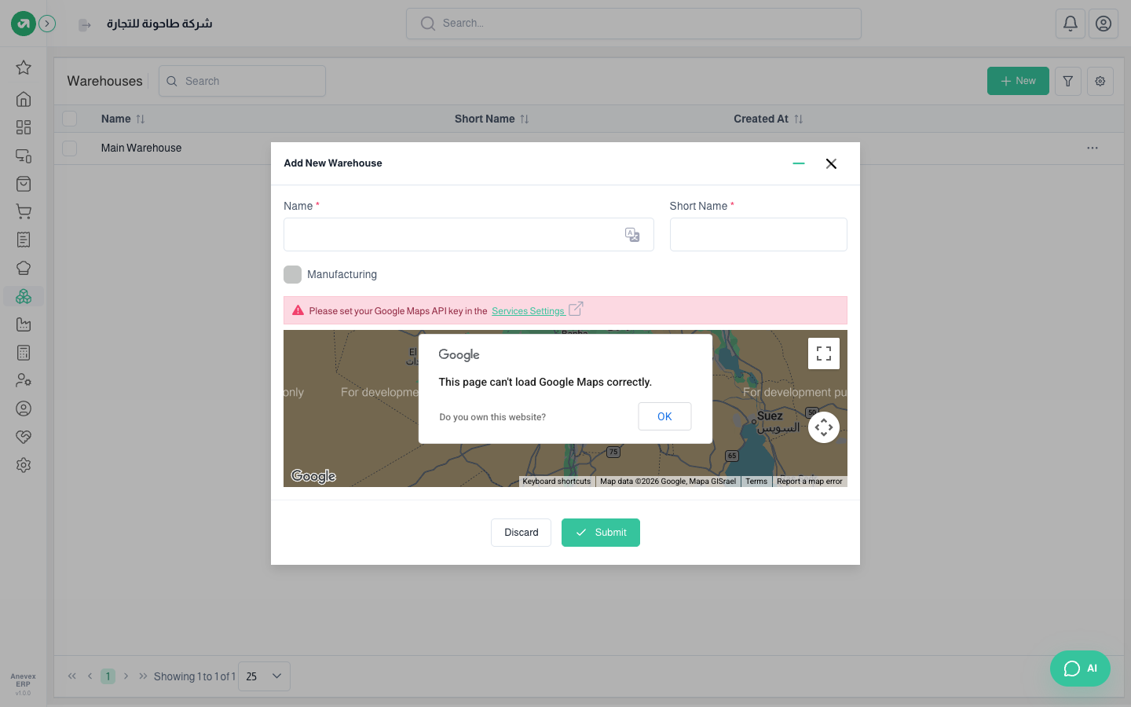Expand the sidebar with the chevron button
The width and height of the screenshot is (1131, 707).
click(x=47, y=24)
